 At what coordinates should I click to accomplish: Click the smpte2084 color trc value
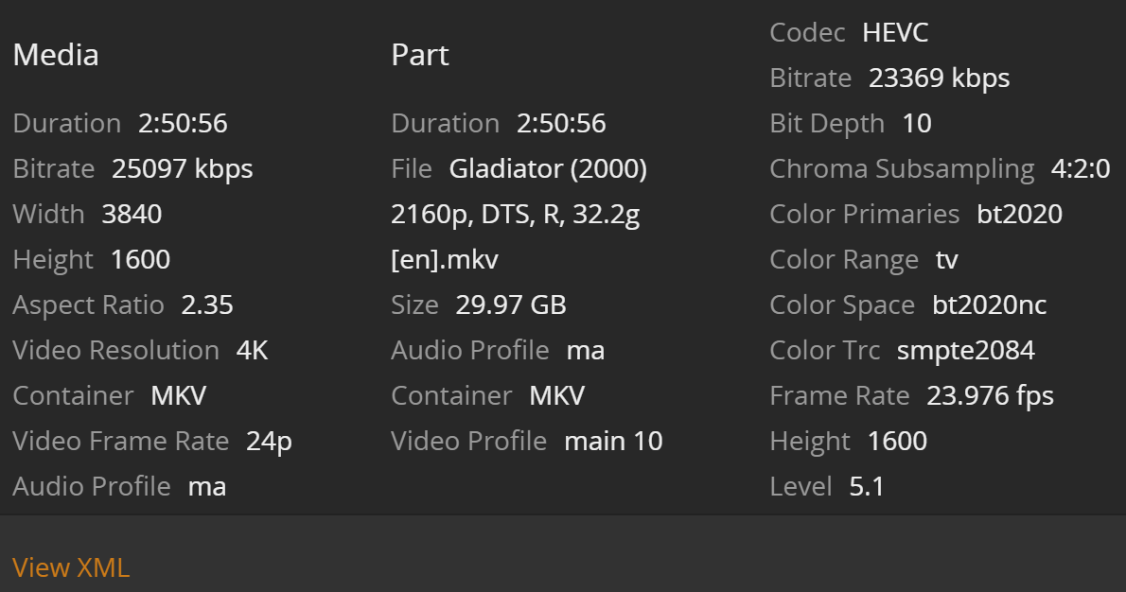(965, 351)
